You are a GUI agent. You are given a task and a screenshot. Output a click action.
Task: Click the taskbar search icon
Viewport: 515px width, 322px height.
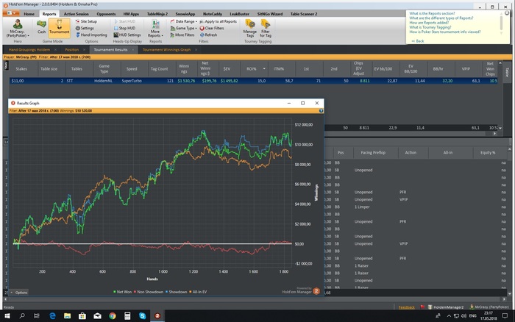21,316
